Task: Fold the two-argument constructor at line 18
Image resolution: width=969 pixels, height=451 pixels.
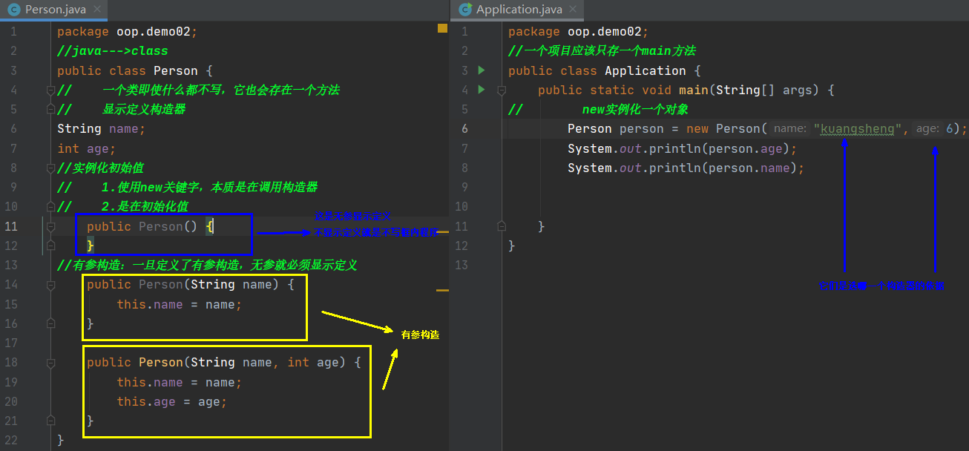Action: pos(50,363)
